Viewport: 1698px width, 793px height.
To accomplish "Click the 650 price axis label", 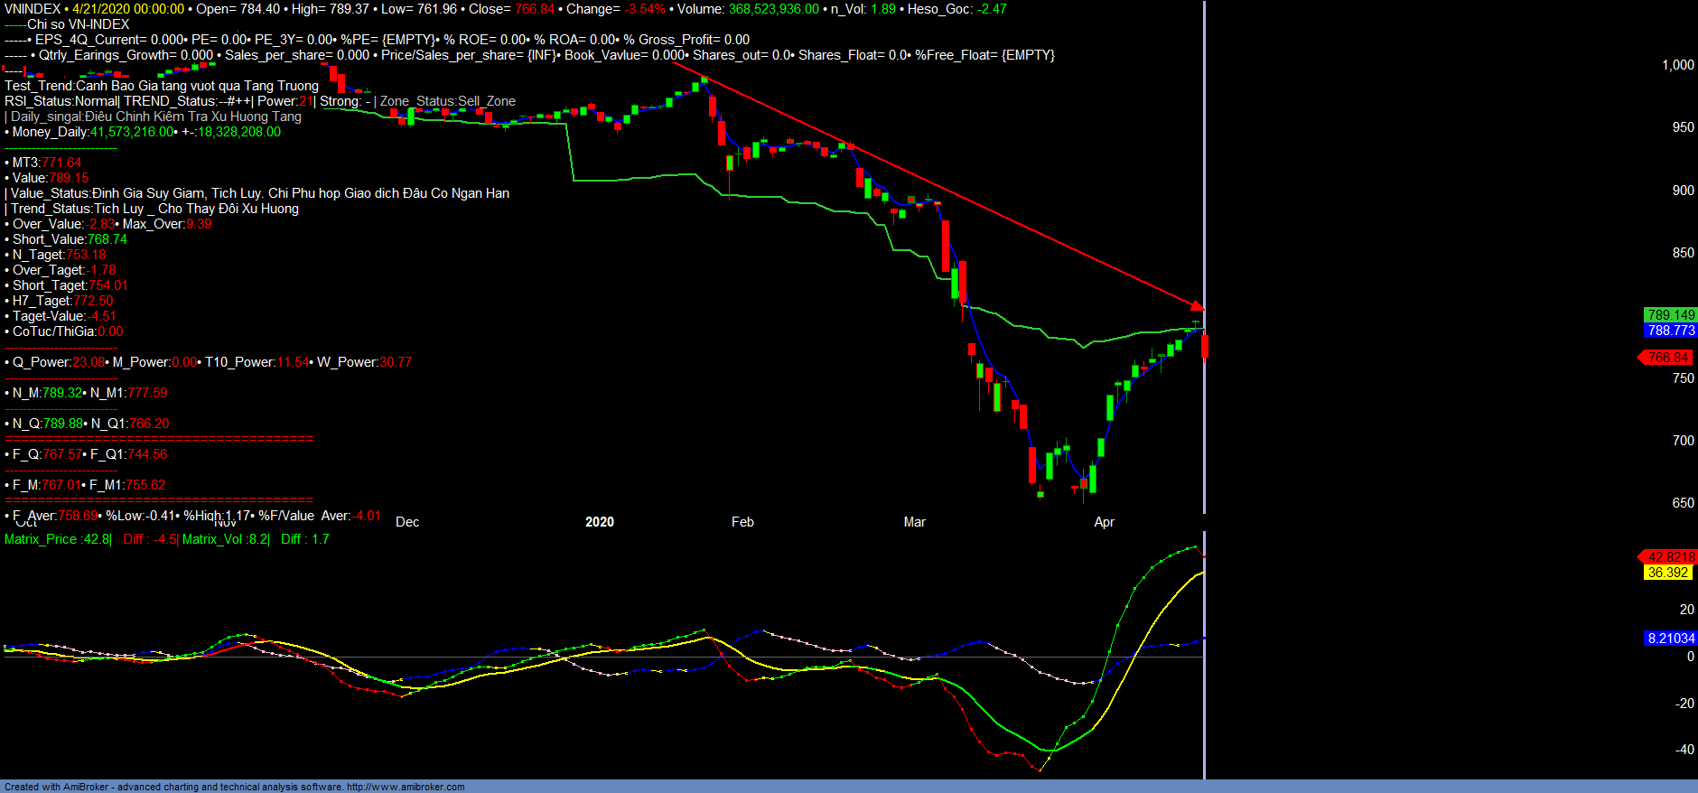I will (x=1683, y=503).
